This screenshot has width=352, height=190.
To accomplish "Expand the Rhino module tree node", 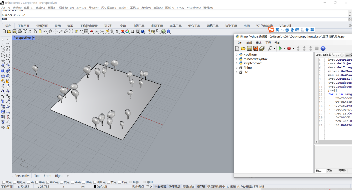I will (x=237, y=68).
